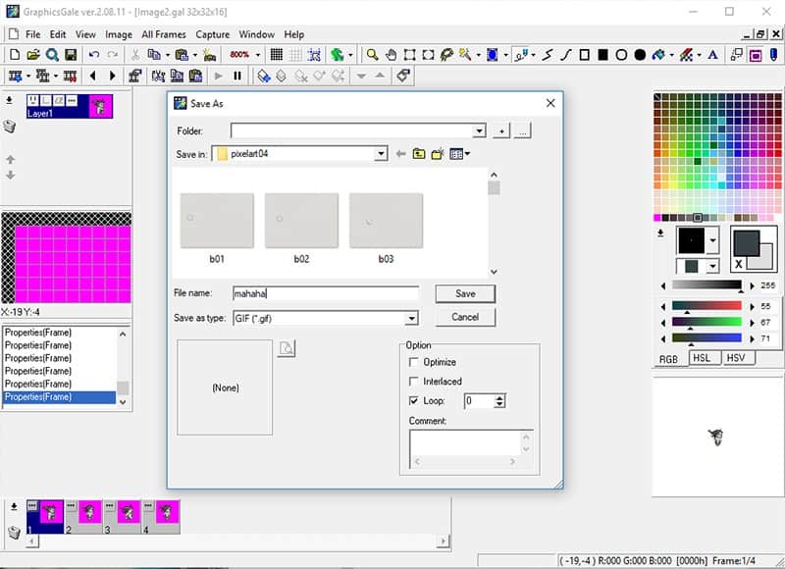The image size is (785, 569).
Task: Enable the Interlaced checkbox
Action: [413, 382]
